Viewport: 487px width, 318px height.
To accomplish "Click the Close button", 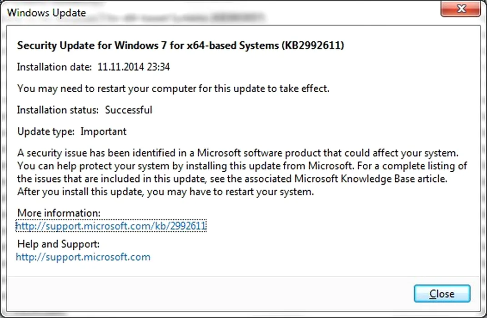I will tap(442, 294).
